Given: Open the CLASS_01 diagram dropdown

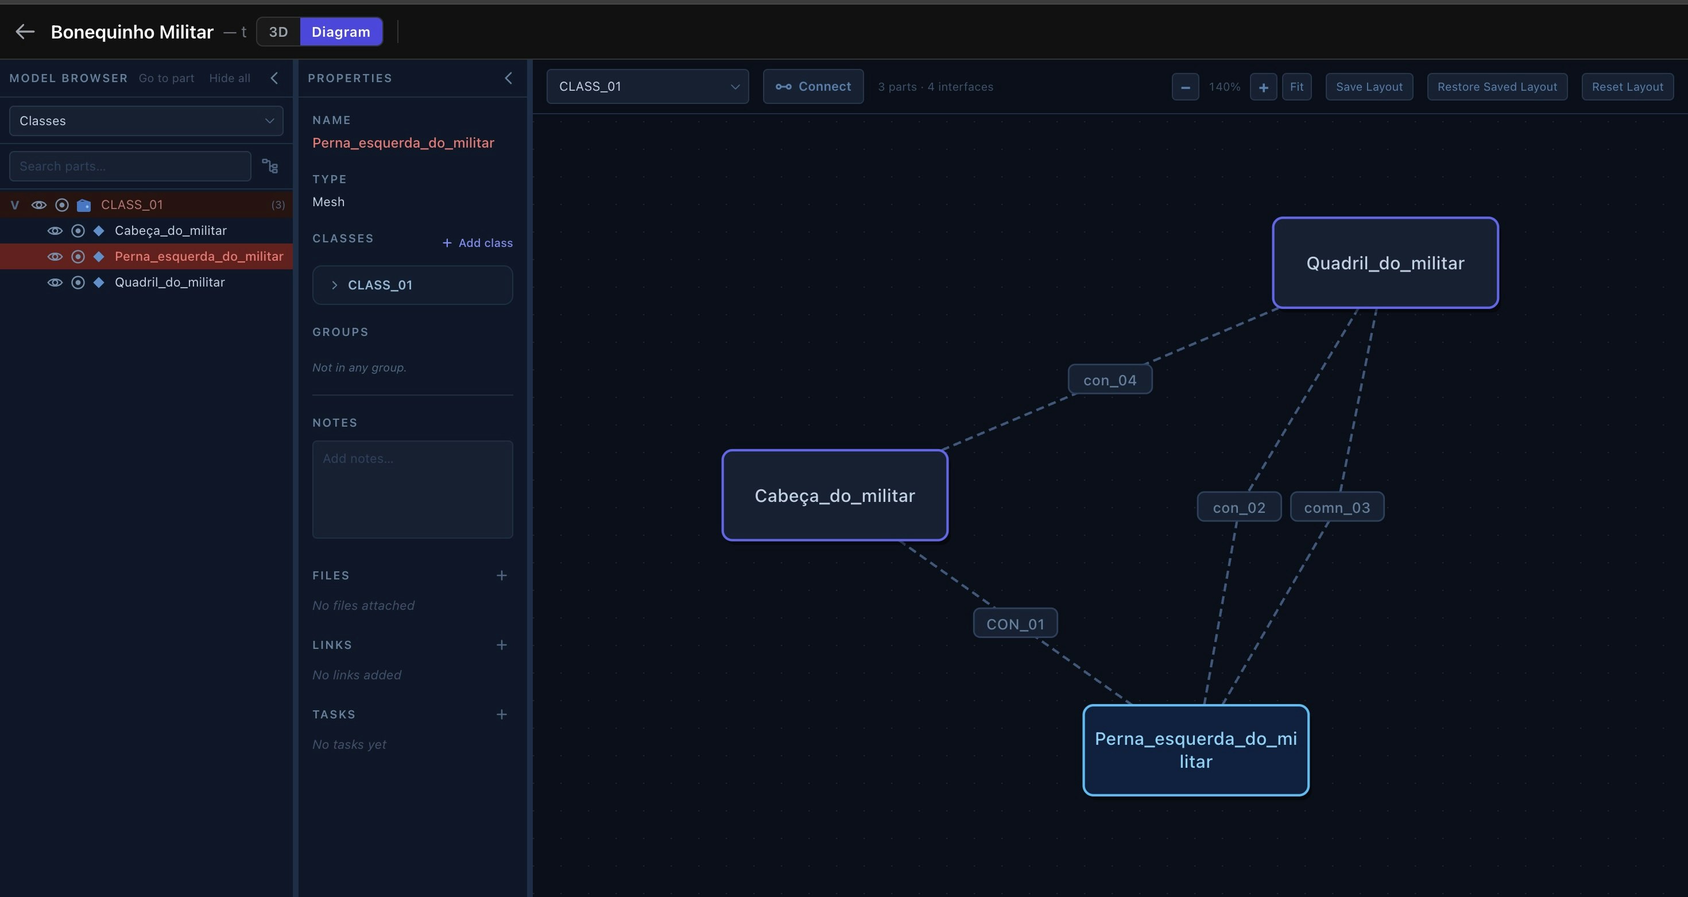Looking at the screenshot, I should [x=648, y=87].
